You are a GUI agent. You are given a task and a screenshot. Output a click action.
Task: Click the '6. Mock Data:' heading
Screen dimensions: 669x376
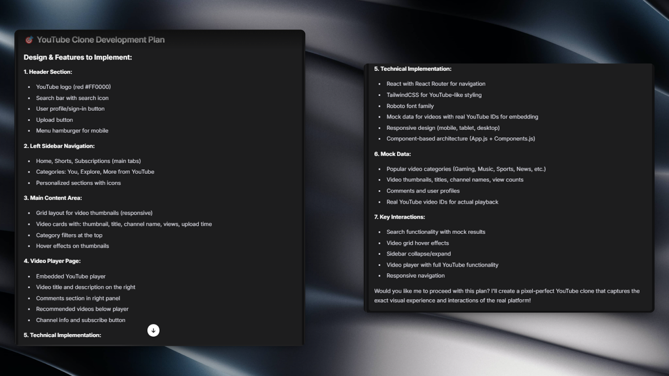[392, 154]
